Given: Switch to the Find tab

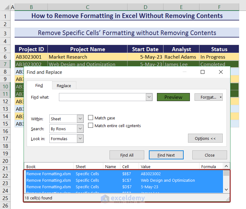Looking at the screenshot, I should (39, 86).
